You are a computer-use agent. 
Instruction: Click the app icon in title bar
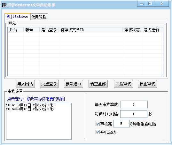(x=4, y=5)
